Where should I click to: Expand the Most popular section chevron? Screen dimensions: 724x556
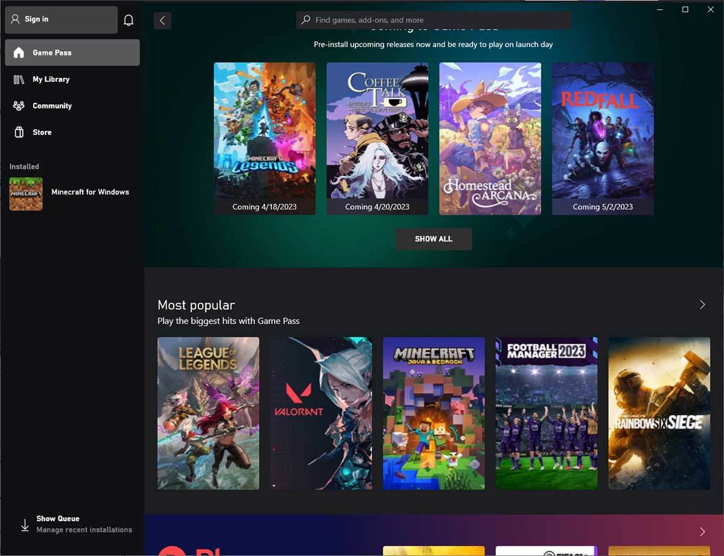click(x=702, y=305)
